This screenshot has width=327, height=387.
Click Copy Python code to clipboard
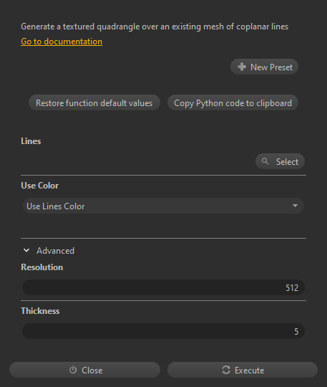pyautogui.click(x=233, y=102)
